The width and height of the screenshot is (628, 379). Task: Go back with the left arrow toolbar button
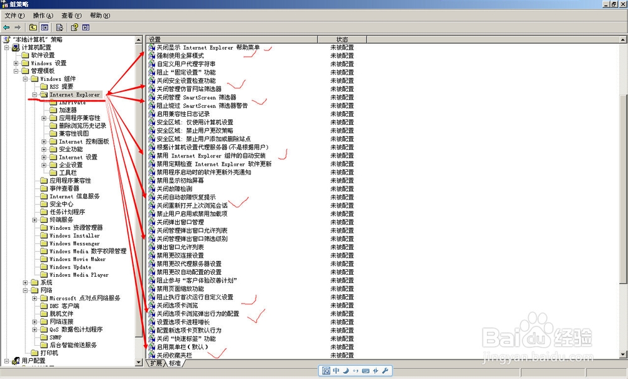click(6, 27)
